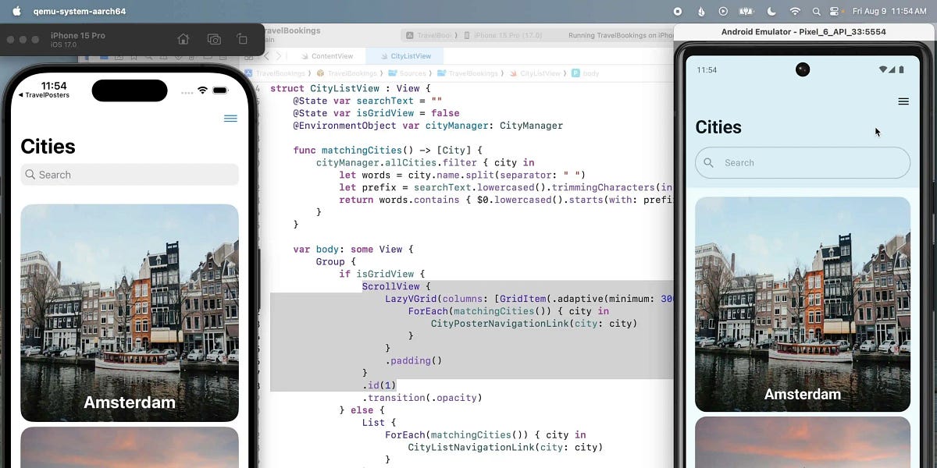Click the screen recording stop icon in the menu bar
Image resolution: width=937 pixels, height=468 pixels.
(677, 12)
